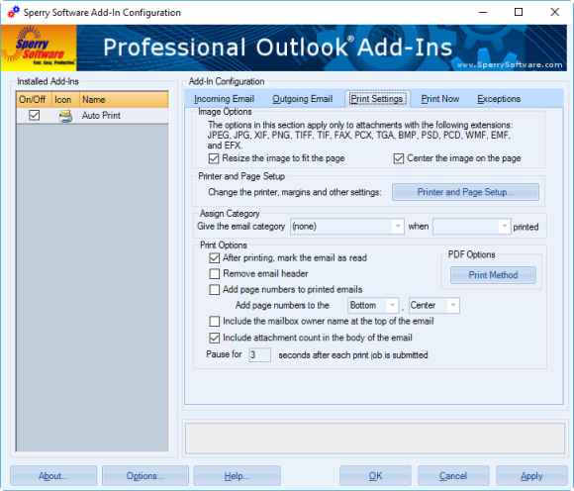Enable Add page numbers to printed emails
The height and width of the screenshot is (491, 574).
[x=215, y=290]
